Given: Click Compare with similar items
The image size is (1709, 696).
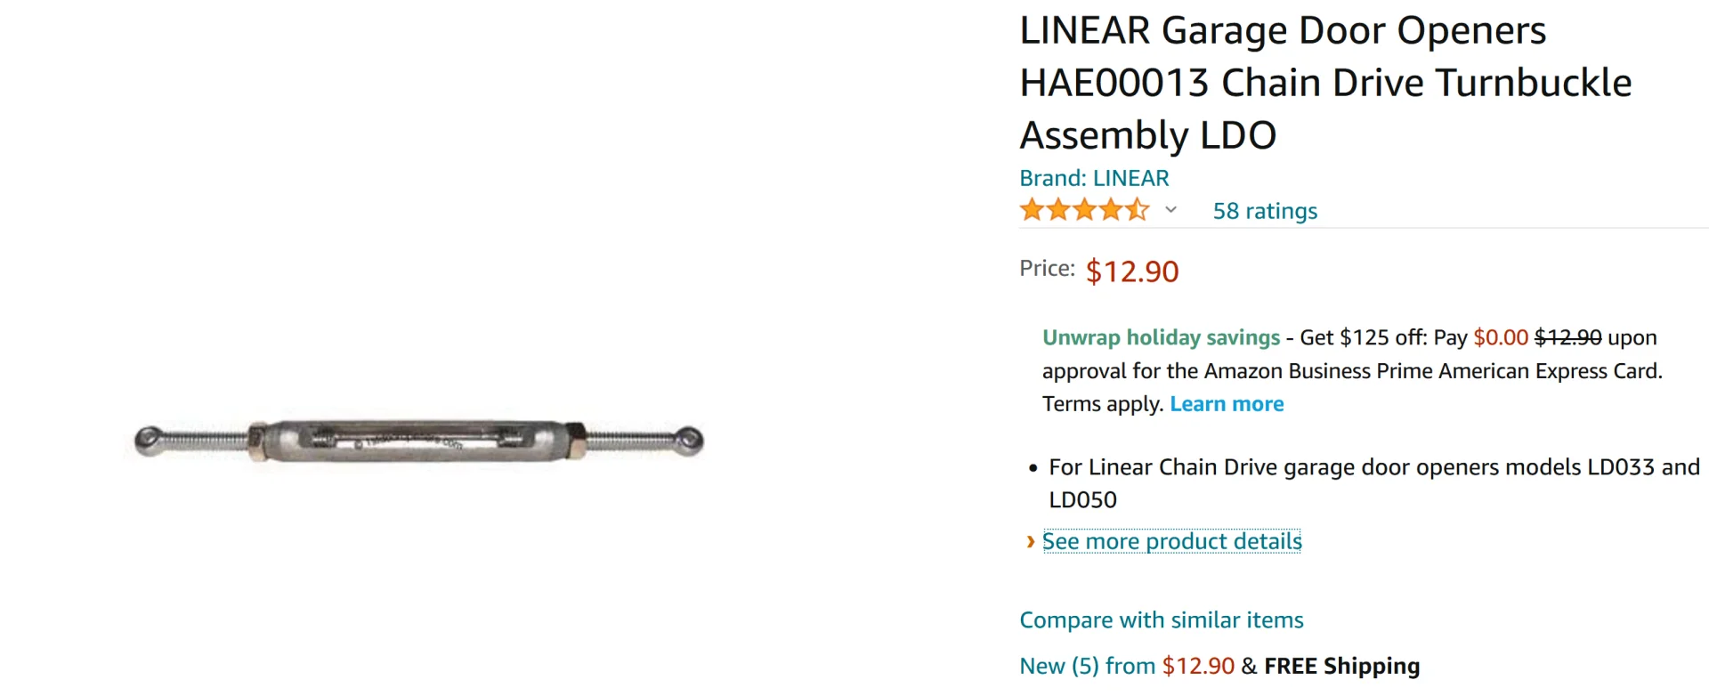Looking at the screenshot, I should click(1161, 620).
